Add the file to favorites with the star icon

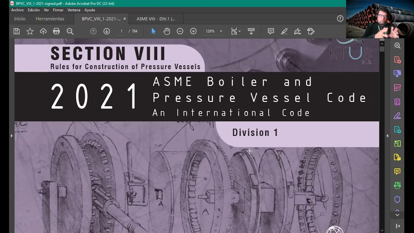tap(30, 31)
